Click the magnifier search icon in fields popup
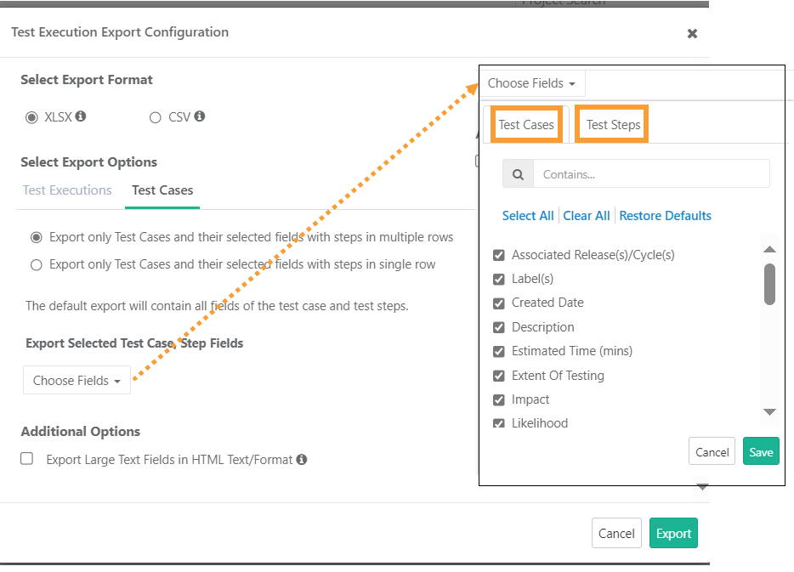 pyautogui.click(x=518, y=174)
